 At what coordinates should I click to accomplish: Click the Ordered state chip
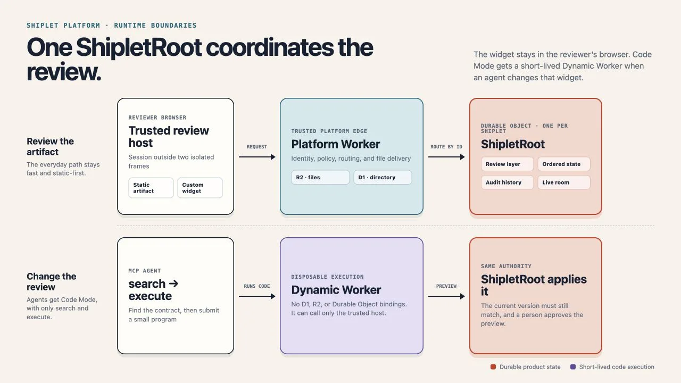coord(564,164)
